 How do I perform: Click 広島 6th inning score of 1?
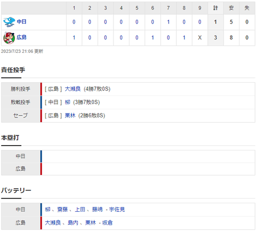(153, 38)
